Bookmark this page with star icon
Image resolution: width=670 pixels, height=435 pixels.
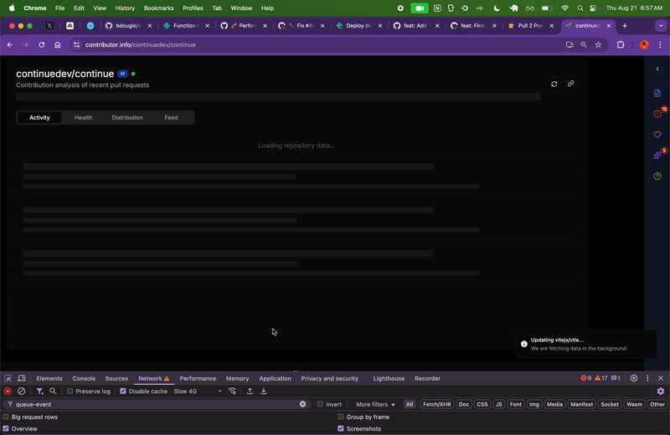pyautogui.click(x=598, y=45)
